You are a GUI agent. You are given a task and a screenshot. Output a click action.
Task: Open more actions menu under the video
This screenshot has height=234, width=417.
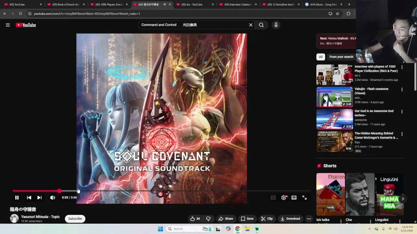pyautogui.click(x=309, y=219)
